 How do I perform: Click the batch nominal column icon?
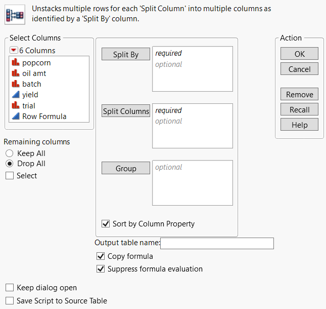[x=15, y=84]
